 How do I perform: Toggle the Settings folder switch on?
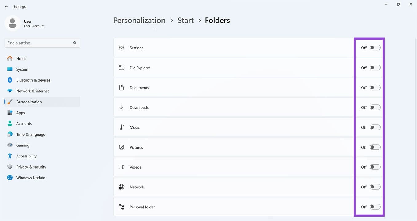pos(375,48)
